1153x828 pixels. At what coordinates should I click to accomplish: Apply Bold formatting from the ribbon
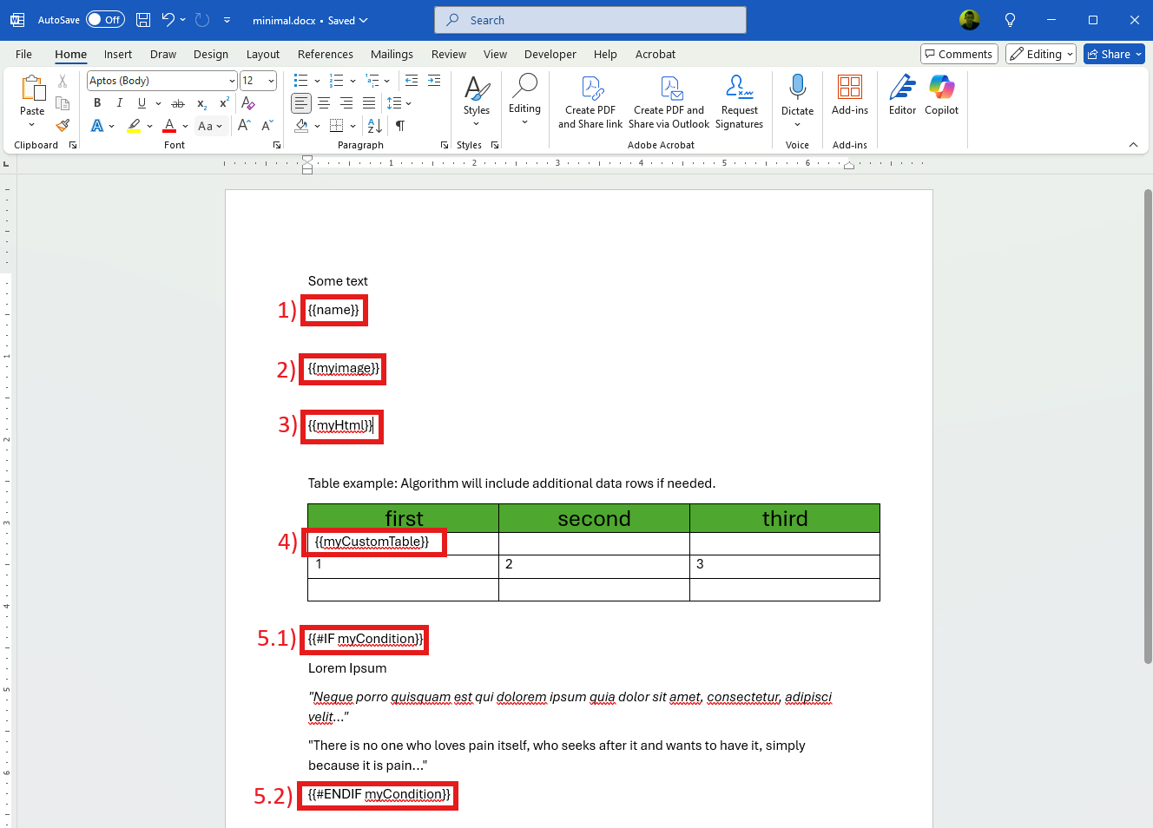point(96,102)
